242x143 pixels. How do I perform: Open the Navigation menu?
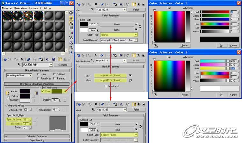pos(20,8)
